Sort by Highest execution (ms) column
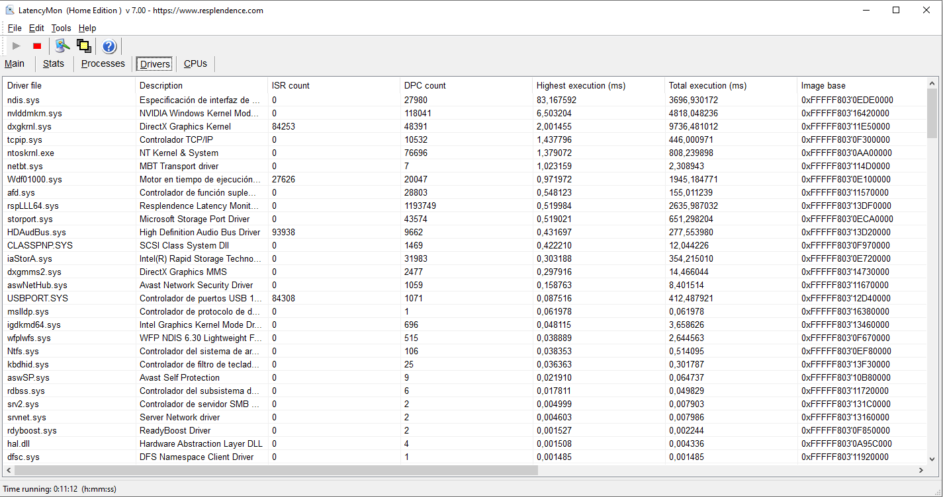The width and height of the screenshot is (943, 497). (x=599, y=85)
